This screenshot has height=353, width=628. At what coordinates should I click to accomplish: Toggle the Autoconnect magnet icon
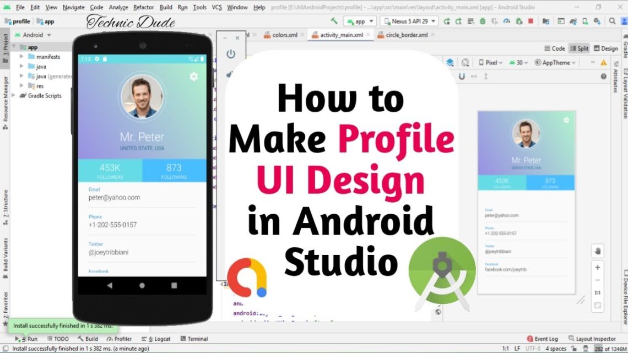462,76
